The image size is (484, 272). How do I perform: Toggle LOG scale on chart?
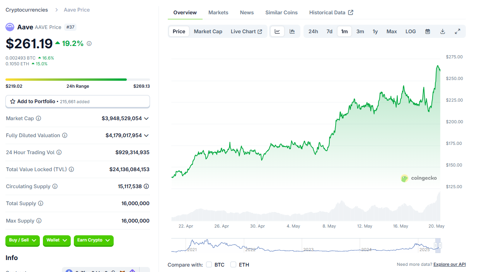[411, 31]
